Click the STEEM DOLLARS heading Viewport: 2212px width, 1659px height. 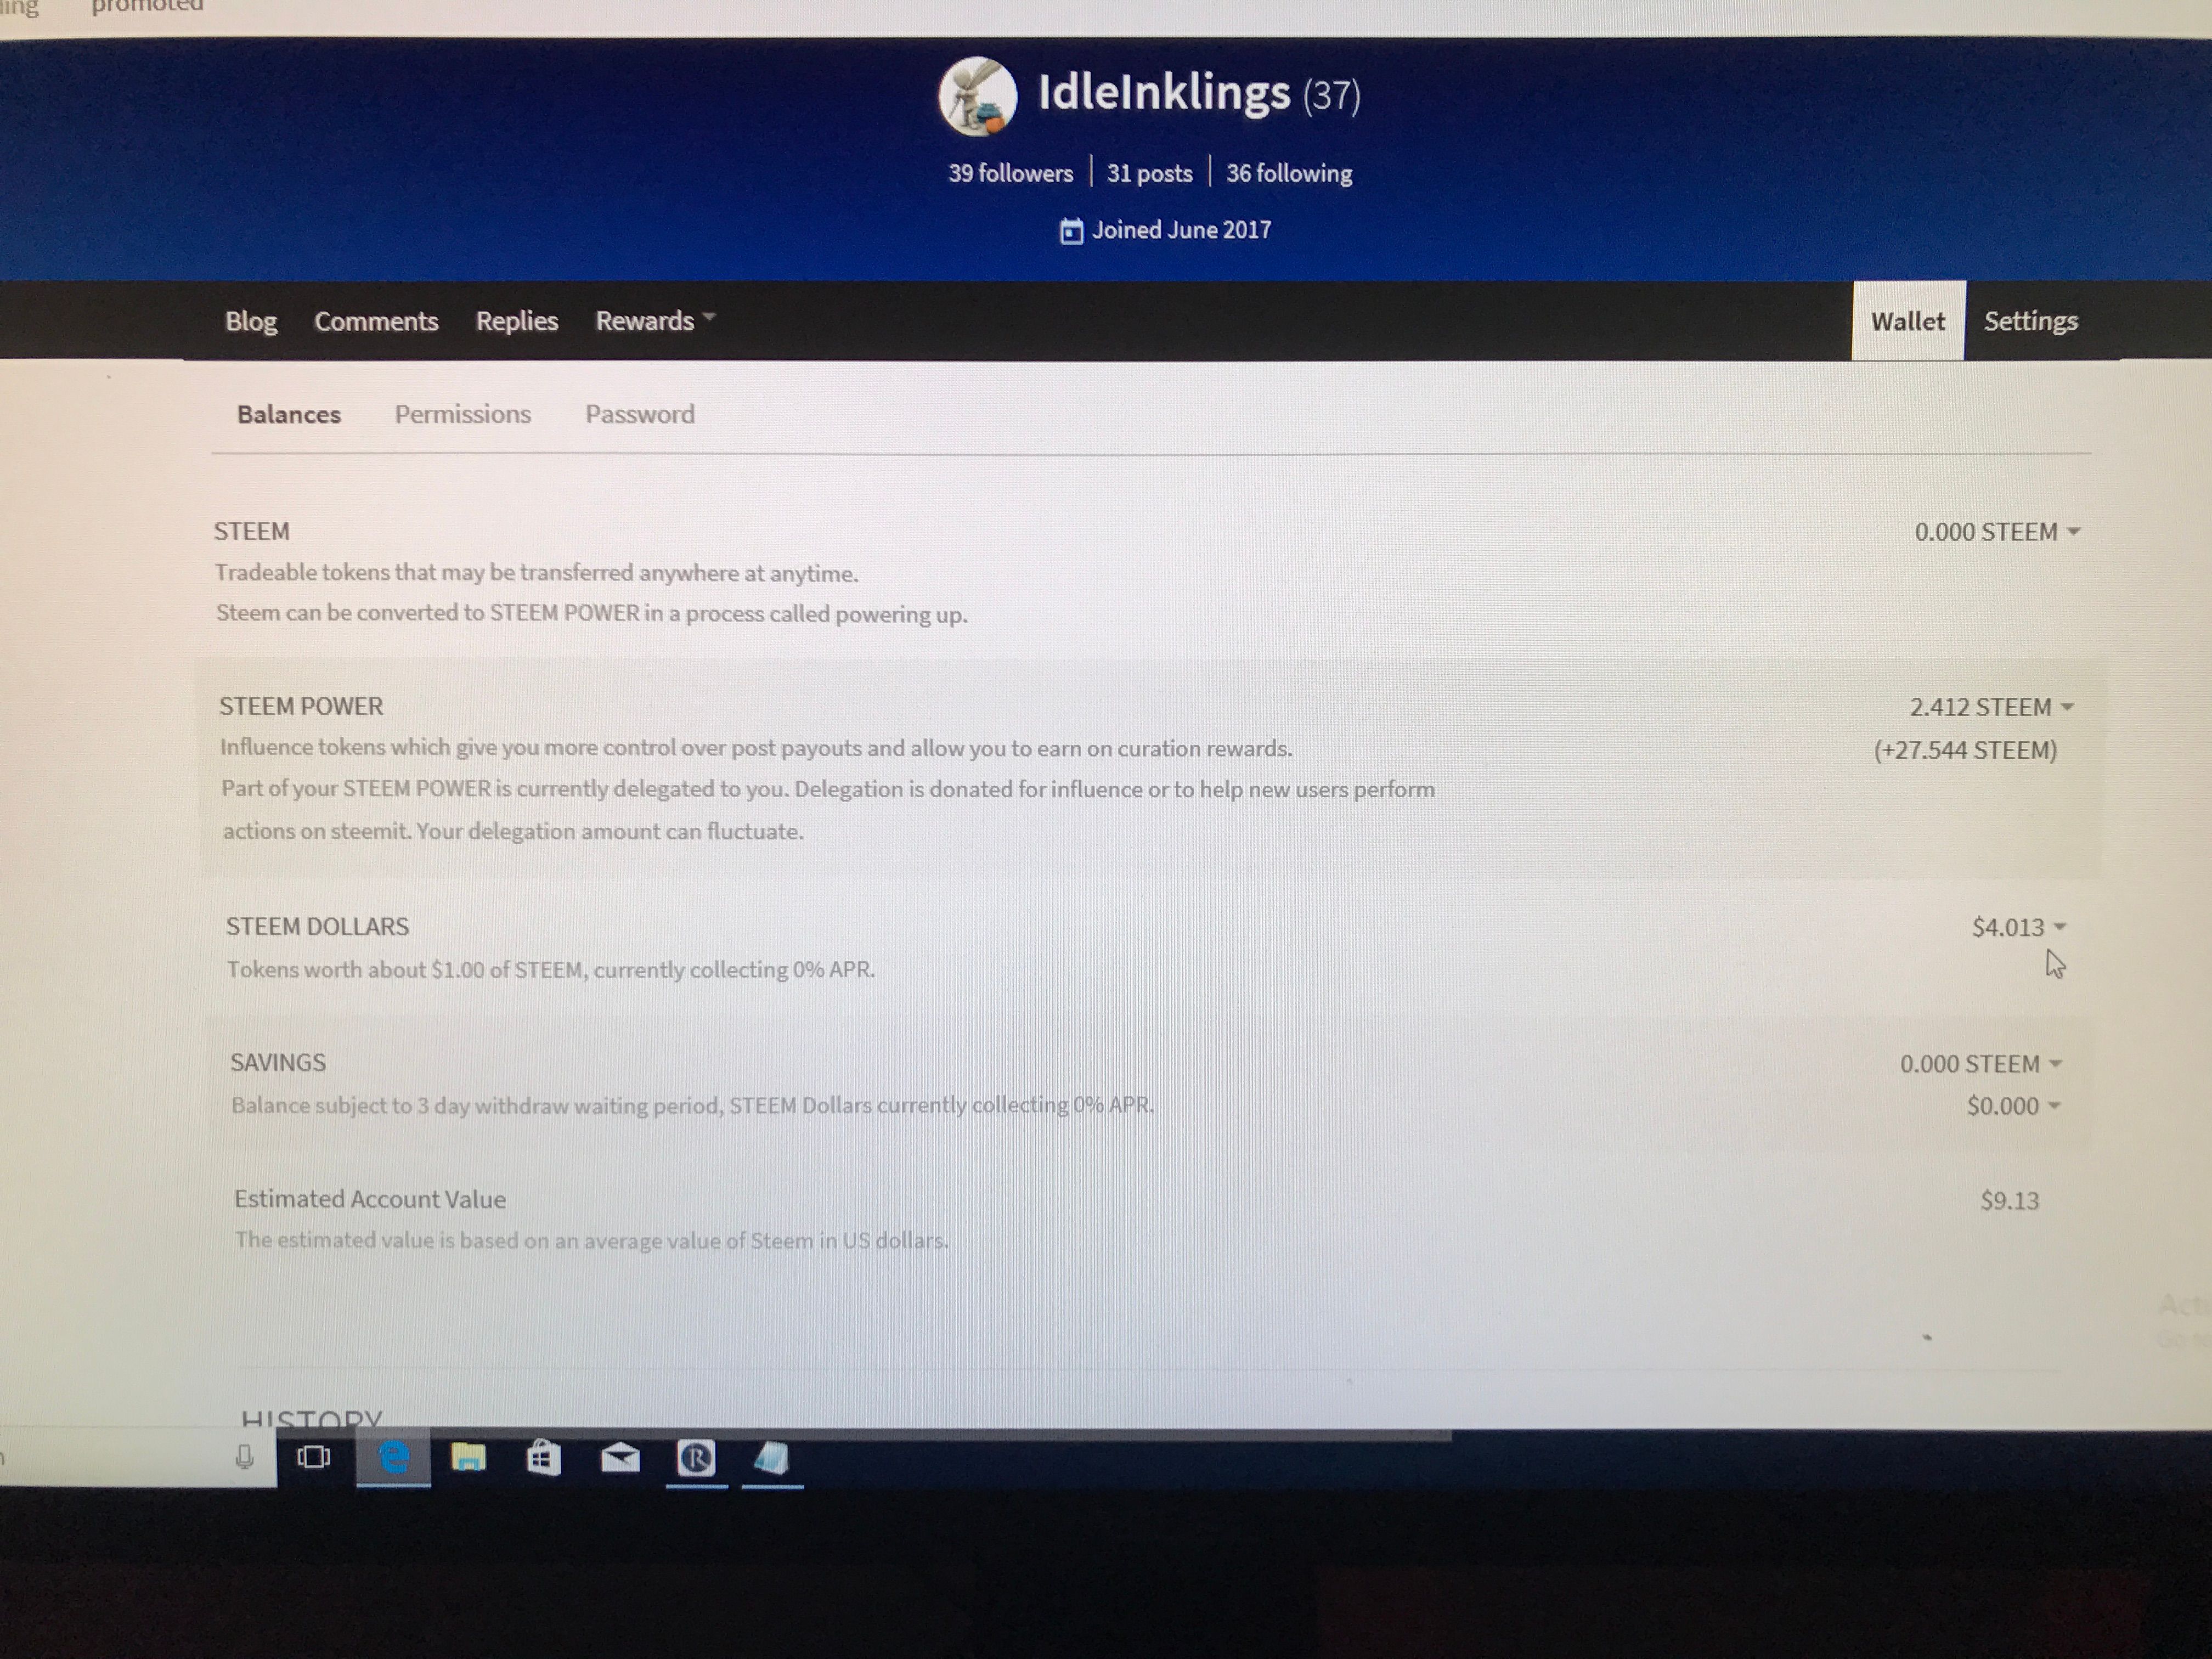pos(317,926)
